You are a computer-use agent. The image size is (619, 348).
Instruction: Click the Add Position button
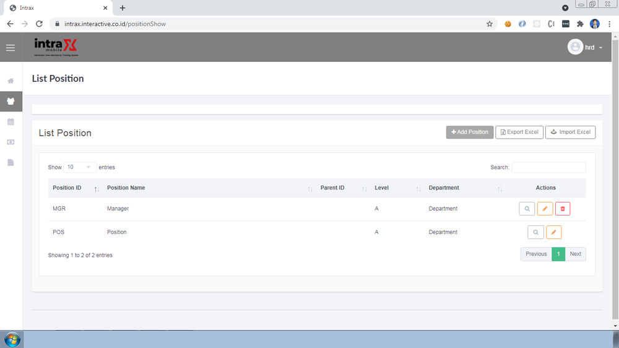point(470,132)
